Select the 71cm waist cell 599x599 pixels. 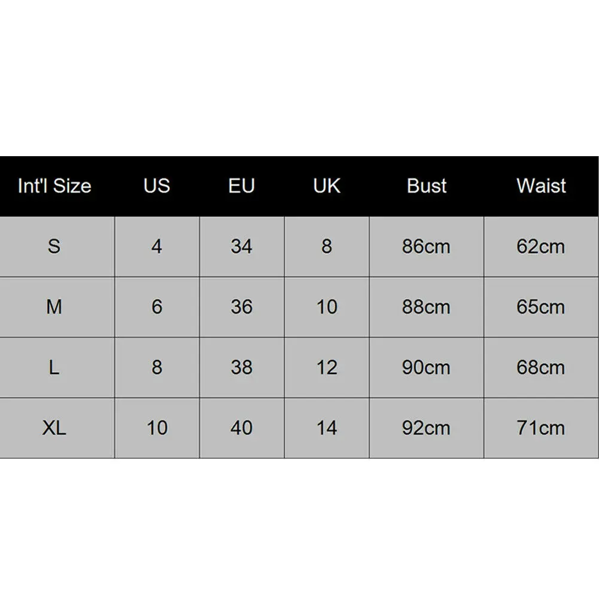541,428
